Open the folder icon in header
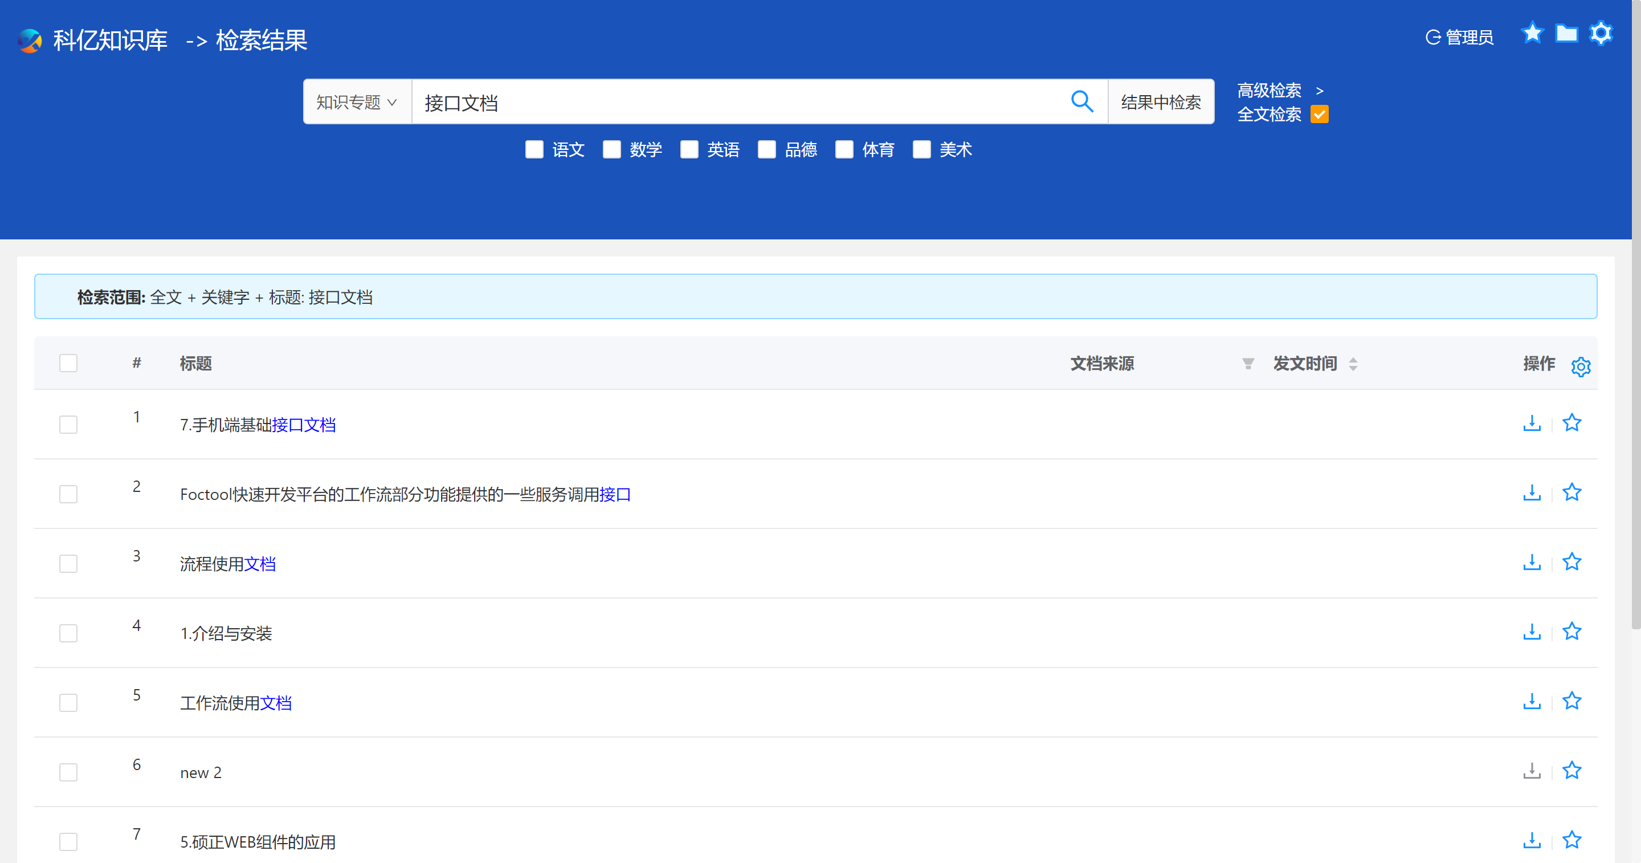The image size is (1641, 863). 1566,34
